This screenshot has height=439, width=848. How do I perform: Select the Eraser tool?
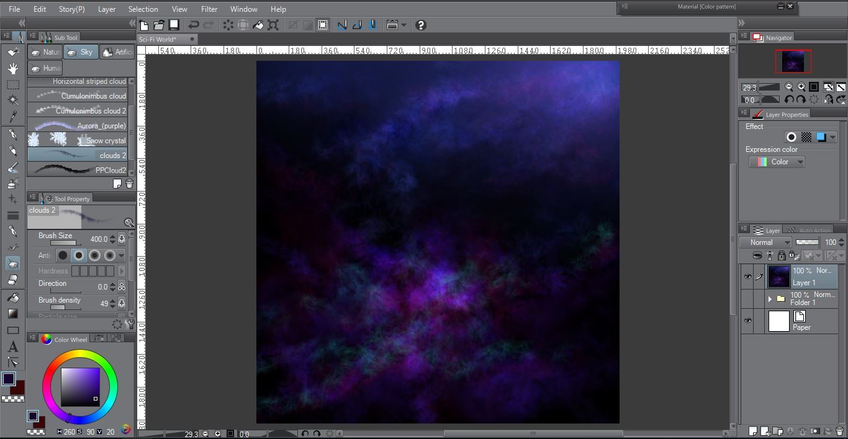click(12, 280)
